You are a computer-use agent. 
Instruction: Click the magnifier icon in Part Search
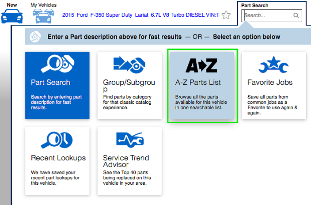[296, 15]
